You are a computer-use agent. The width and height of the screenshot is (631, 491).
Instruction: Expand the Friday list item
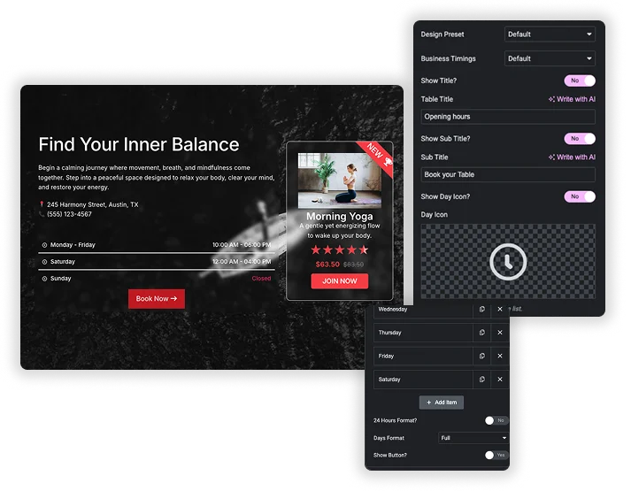point(423,356)
